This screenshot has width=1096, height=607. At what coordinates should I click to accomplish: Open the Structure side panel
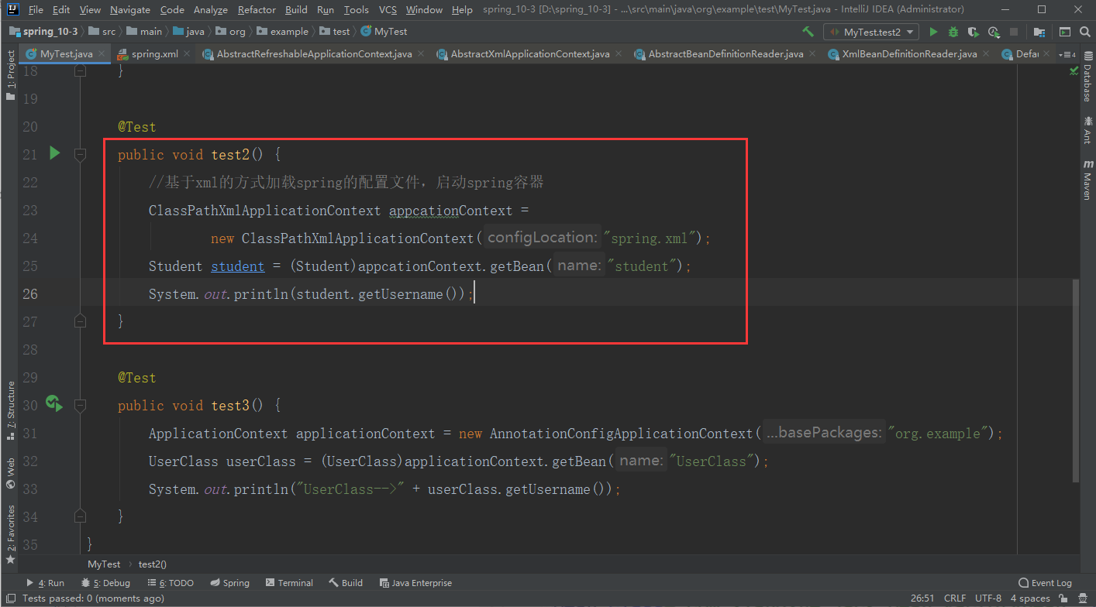[11, 410]
